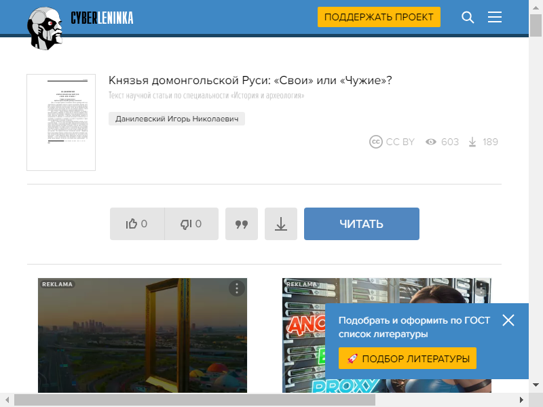
Task: Click the CC BY license icon
Action: [x=376, y=142]
